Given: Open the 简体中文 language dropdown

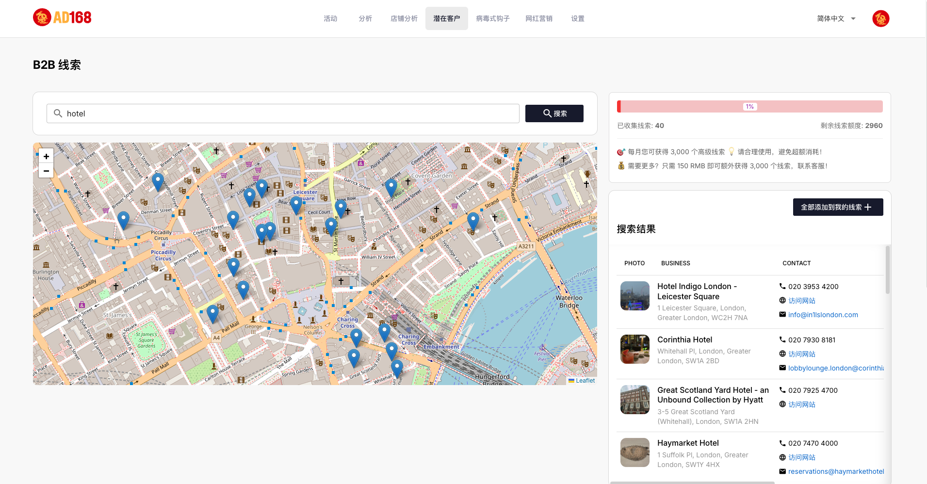Looking at the screenshot, I should 836,18.
